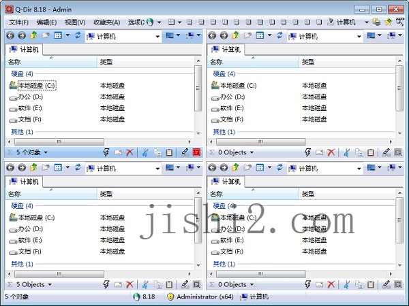Select the 计算机 tab in upper-left pane
Image resolution: width=409 pixels, height=306 pixels.
pos(24,50)
